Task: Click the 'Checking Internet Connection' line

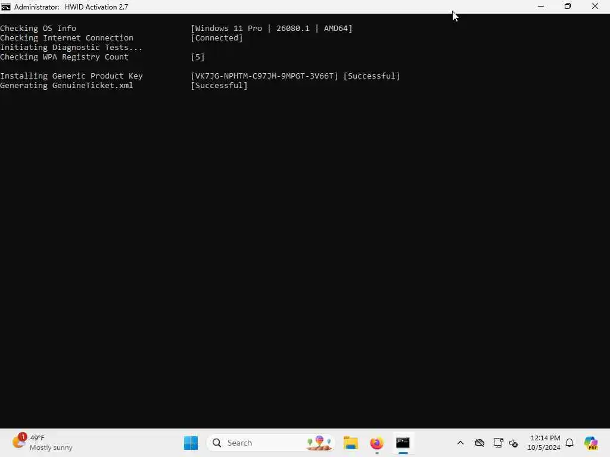Action: coord(67,37)
